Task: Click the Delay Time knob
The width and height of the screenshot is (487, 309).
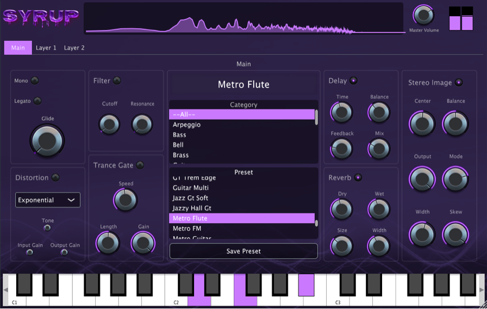Action: (342, 112)
